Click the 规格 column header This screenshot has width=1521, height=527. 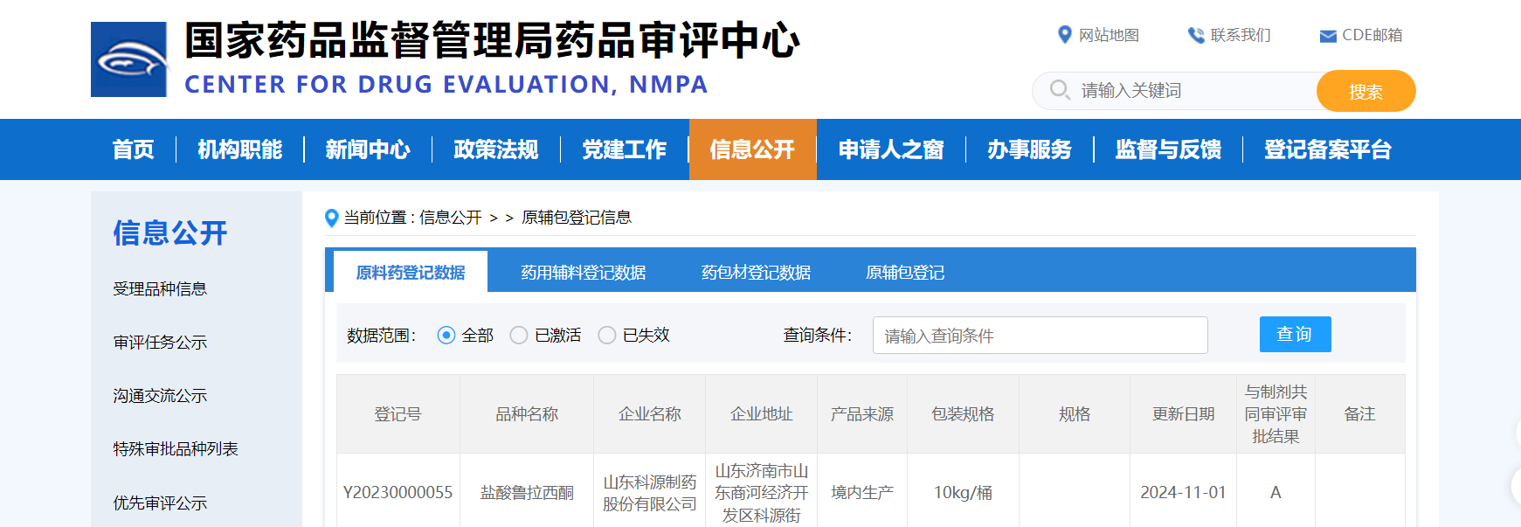tap(1075, 414)
